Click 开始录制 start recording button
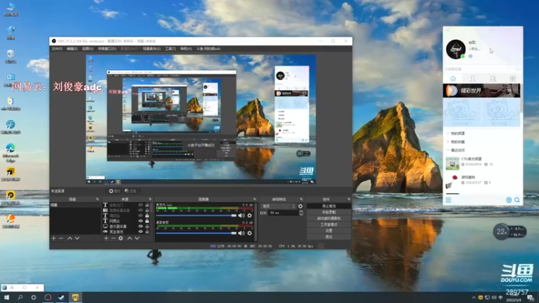The width and height of the screenshot is (539, 303). point(329,212)
